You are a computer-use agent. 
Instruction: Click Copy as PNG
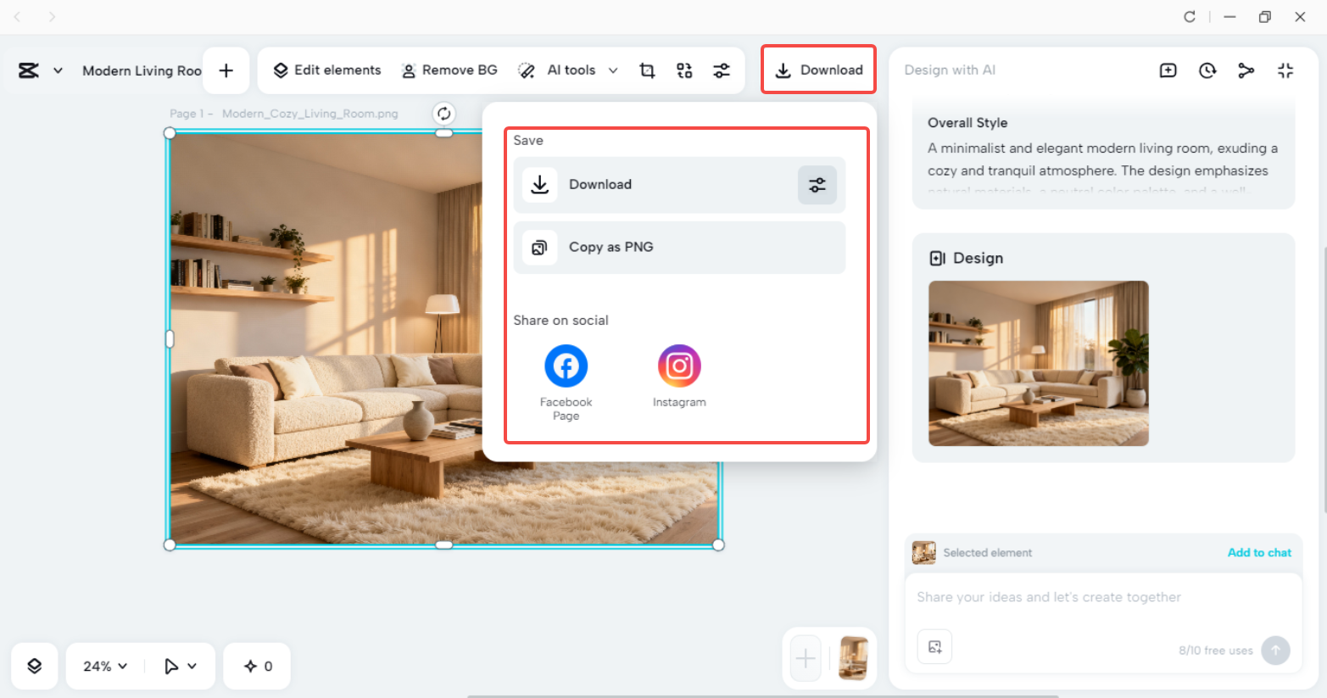click(678, 247)
